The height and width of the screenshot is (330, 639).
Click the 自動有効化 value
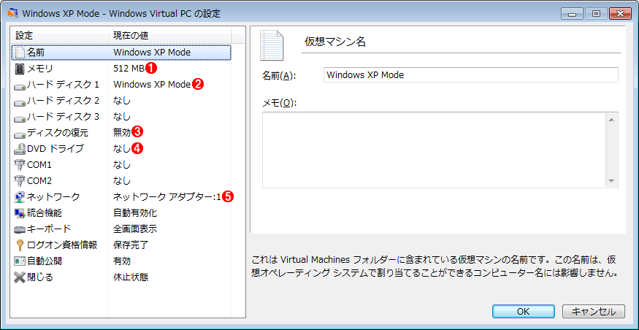[x=135, y=213]
